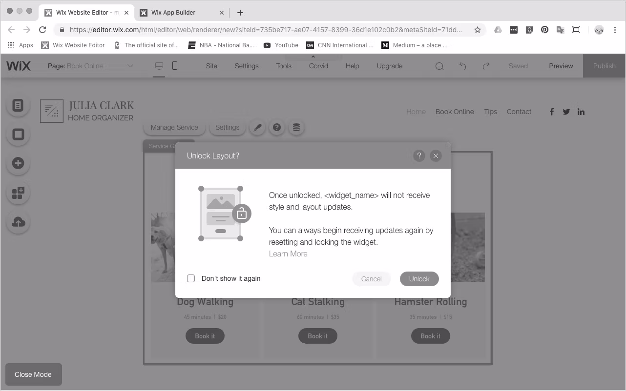This screenshot has height=391, width=626.
Task: Close the Unlock Layout dialog
Action: point(436,156)
